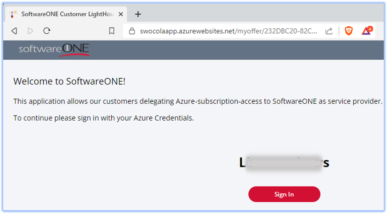Click the SoftwareONE logo in header

pos(54,49)
